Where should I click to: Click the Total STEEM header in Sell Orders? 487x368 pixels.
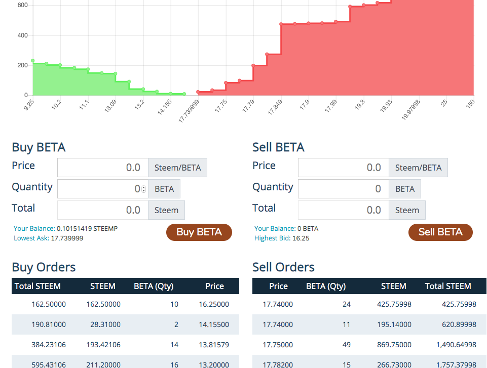448,286
